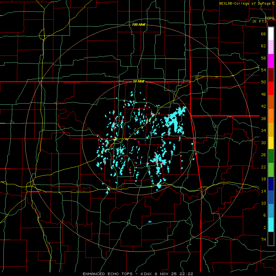This screenshot has width=276, height=276.
Task: Click the gold legend swatch near 34
Action: (x=271, y=130)
